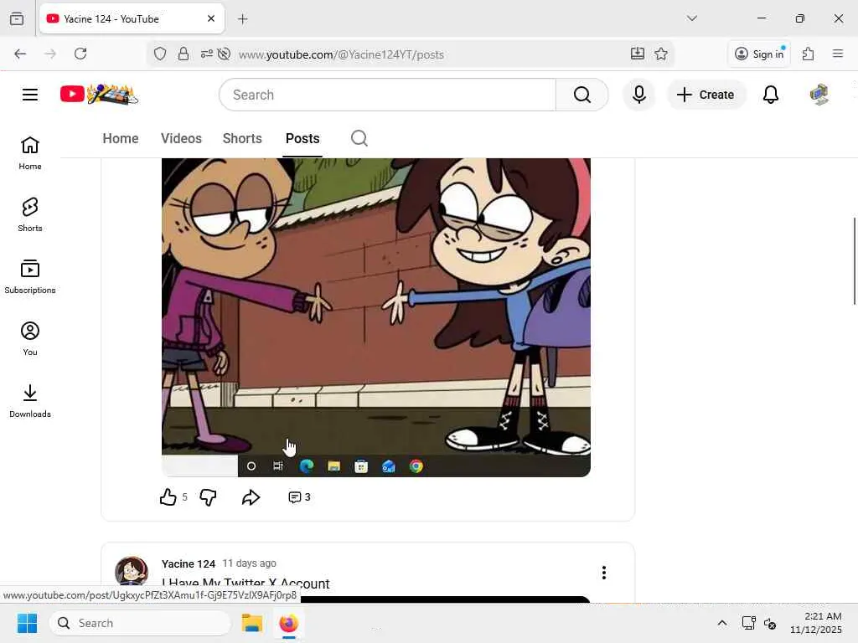Open site permissions icon in address bar
The image size is (858, 643).
[206, 54]
